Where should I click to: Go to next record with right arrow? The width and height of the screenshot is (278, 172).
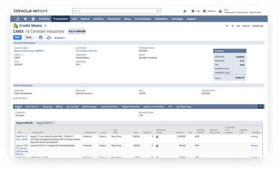pyautogui.click(x=232, y=26)
